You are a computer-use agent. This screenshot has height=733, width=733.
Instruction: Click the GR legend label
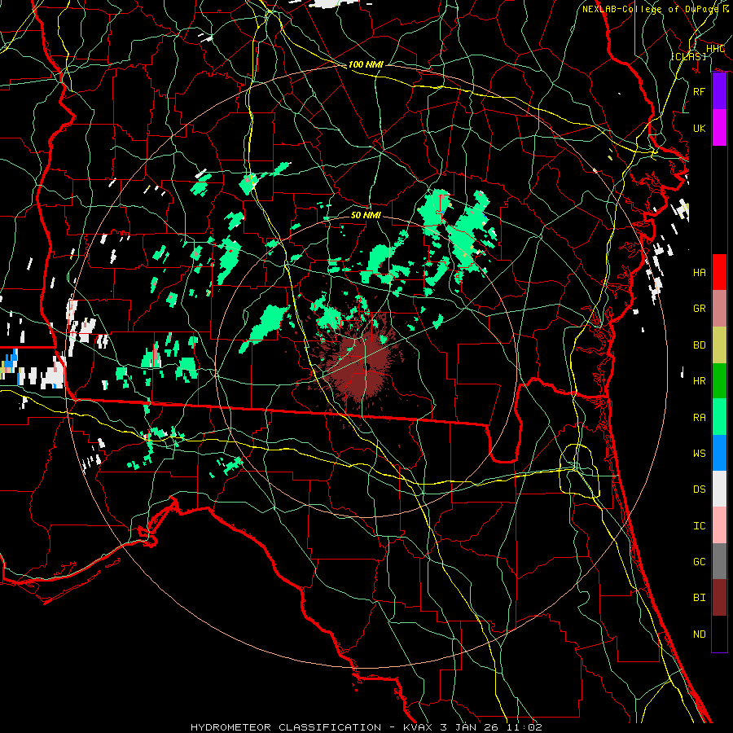[x=699, y=309]
